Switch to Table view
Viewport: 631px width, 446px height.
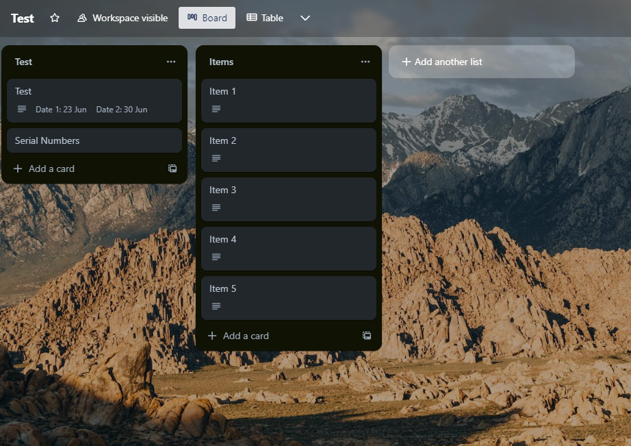[x=265, y=18]
